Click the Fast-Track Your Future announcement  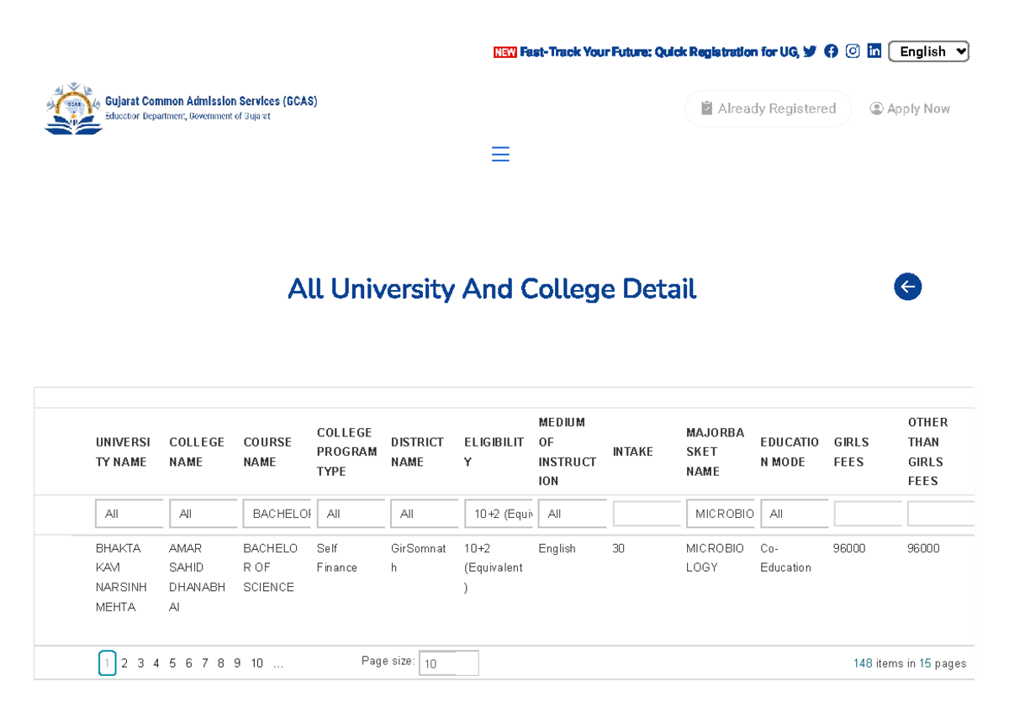(659, 52)
